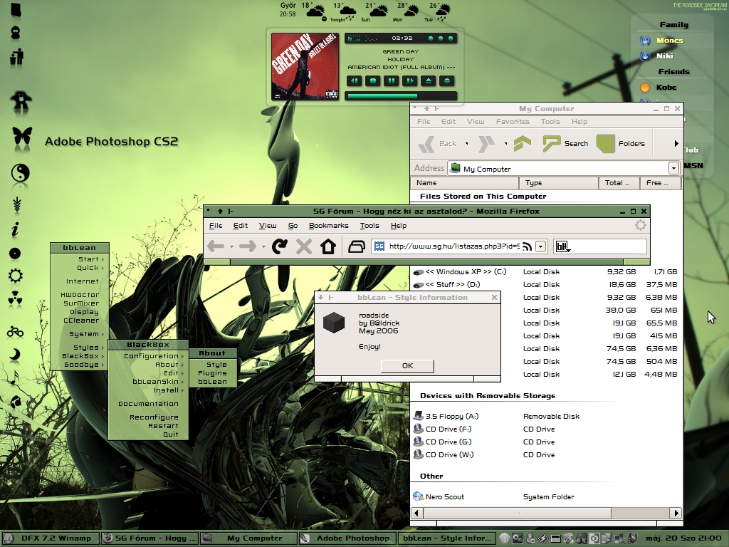Skip to next track in the music widget
Screen dimensions: 729x547
[x=410, y=81]
